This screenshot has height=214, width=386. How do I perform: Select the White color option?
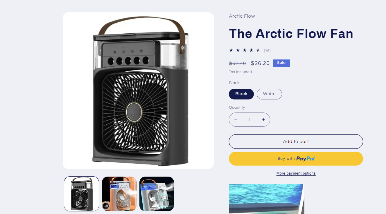click(269, 94)
